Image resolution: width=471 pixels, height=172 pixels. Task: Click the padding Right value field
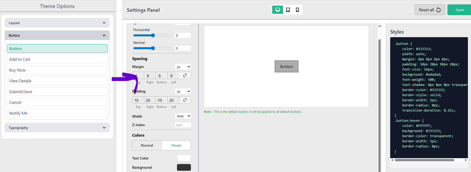click(150, 100)
